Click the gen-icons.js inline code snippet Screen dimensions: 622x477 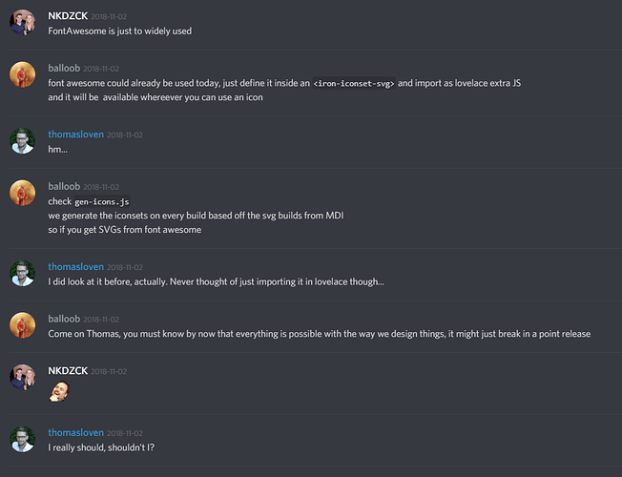[x=101, y=202]
